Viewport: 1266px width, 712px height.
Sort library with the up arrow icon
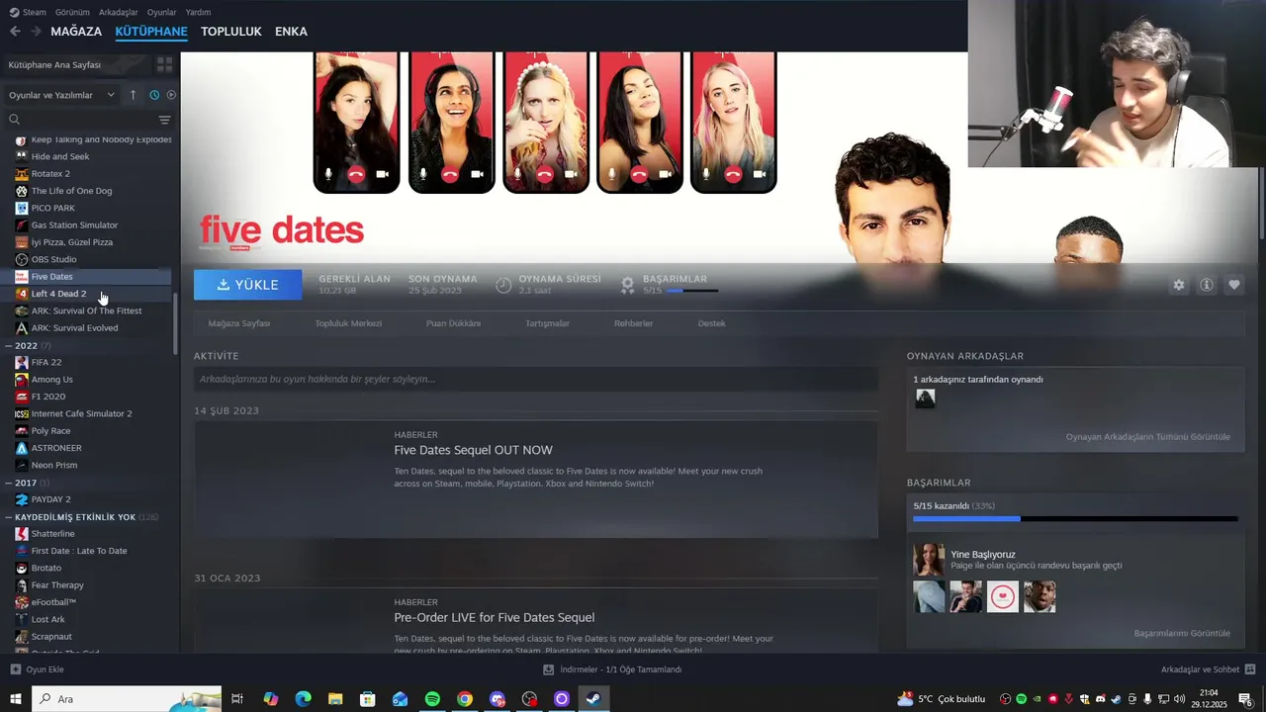(x=135, y=95)
